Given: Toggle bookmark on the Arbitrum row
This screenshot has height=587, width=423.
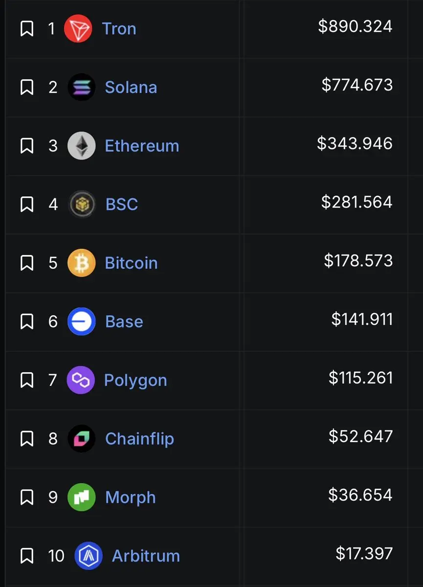Looking at the screenshot, I should click(27, 556).
